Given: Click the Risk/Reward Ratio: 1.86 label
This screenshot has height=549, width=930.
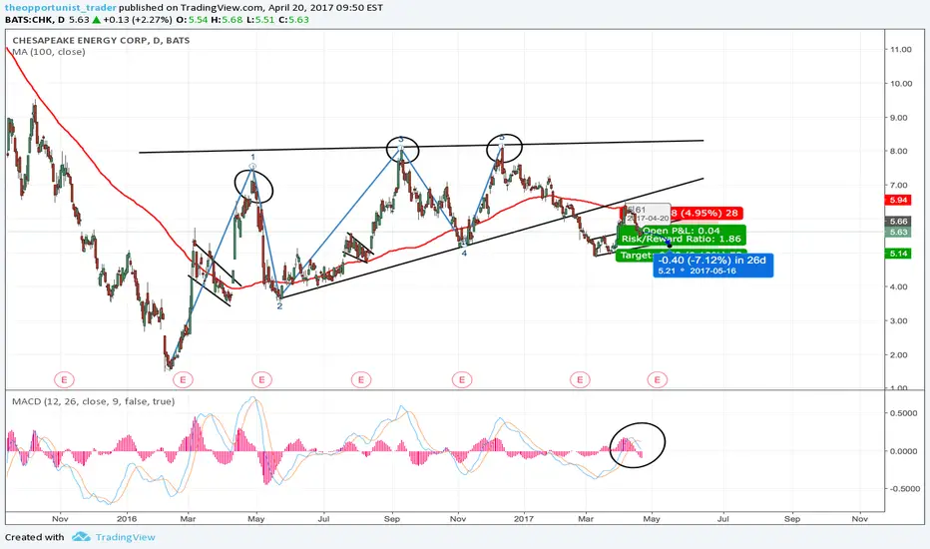Looking at the screenshot, I should [682, 239].
